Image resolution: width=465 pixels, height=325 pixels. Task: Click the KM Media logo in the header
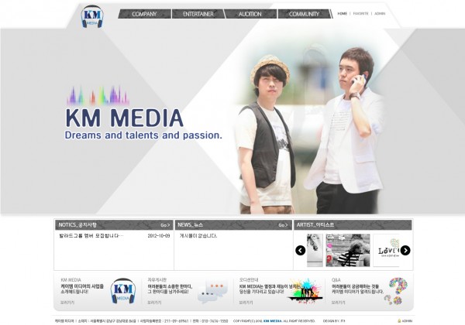coord(92,15)
